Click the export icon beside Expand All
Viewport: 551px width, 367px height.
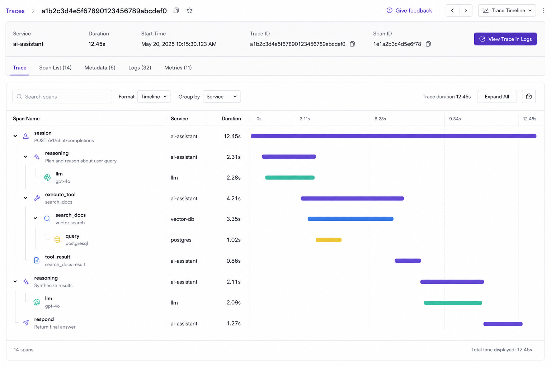[528, 96]
